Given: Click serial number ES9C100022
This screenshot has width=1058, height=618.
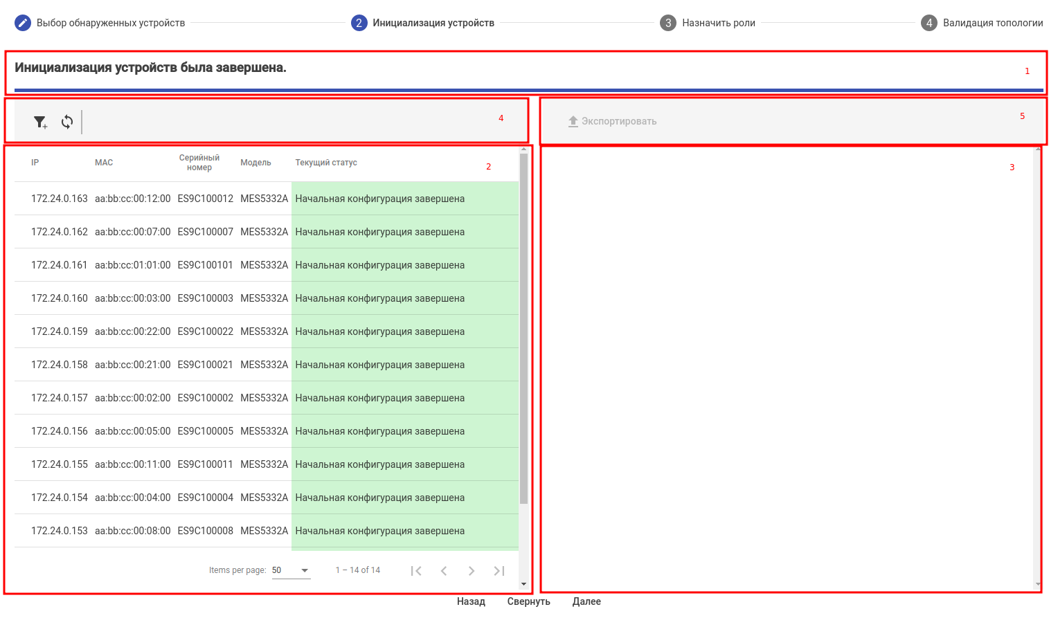Looking at the screenshot, I should pyautogui.click(x=206, y=331).
